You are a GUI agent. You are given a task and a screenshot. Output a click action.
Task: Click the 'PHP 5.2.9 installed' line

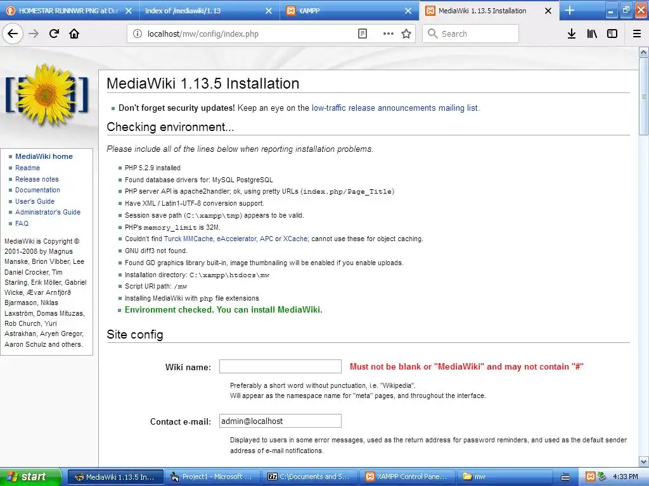pos(153,168)
